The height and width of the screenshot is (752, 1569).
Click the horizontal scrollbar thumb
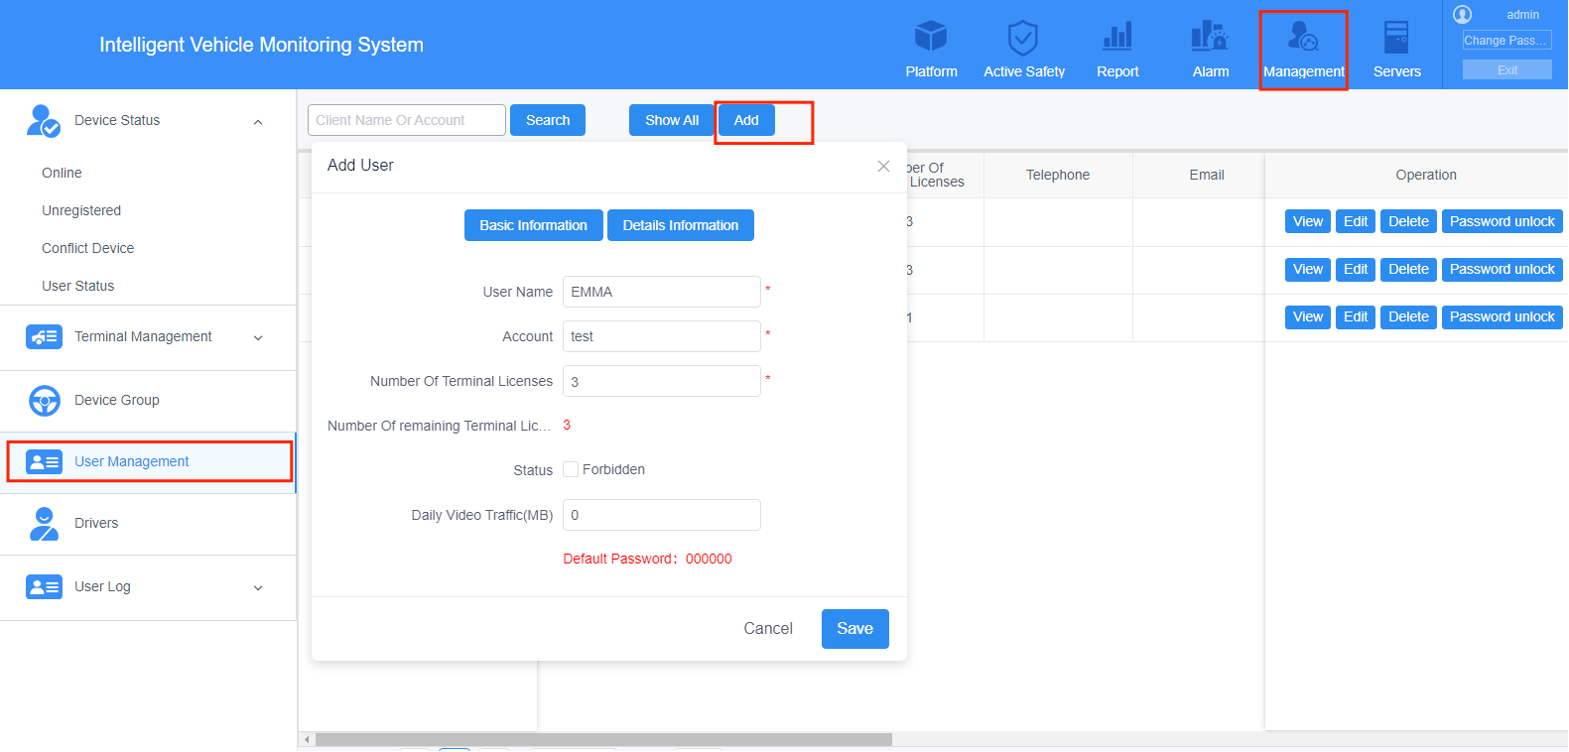tap(603, 739)
